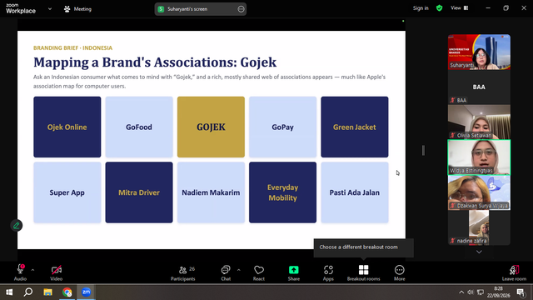The height and width of the screenshot is (300, 533).
Task: Click the taskbar clock and date
Action: [498, 292]
